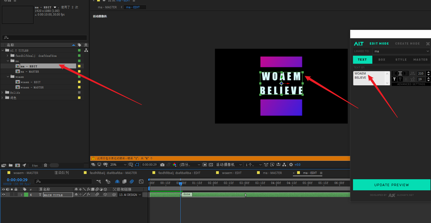Open the 1个... view layout dropdown
Viewport: 431px width, 223px height.
tap(253, 165)
